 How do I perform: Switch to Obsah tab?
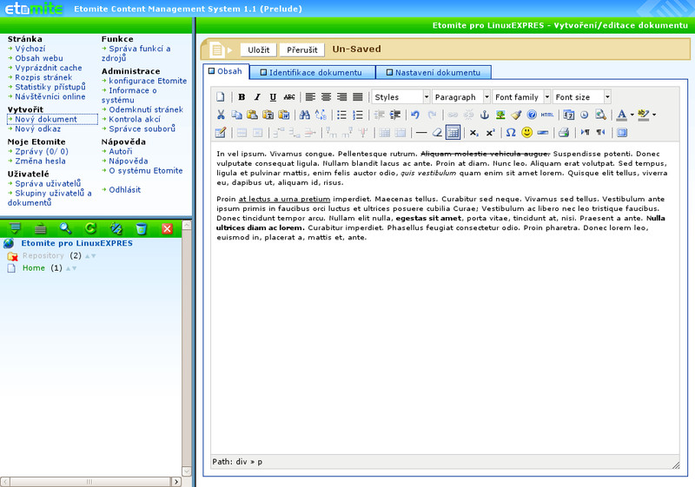tap(226, 72)
